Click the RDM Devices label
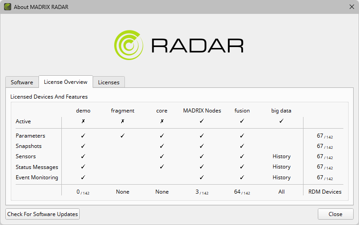 click(x=325, y=192)
